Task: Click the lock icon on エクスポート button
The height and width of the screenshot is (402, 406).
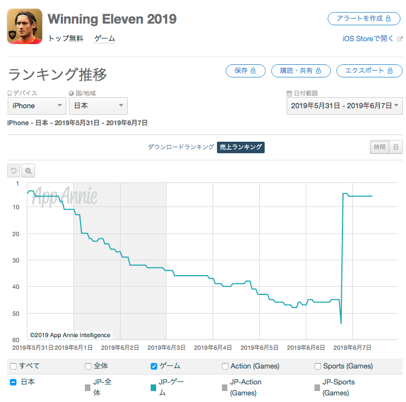Action: coord(390,71)
